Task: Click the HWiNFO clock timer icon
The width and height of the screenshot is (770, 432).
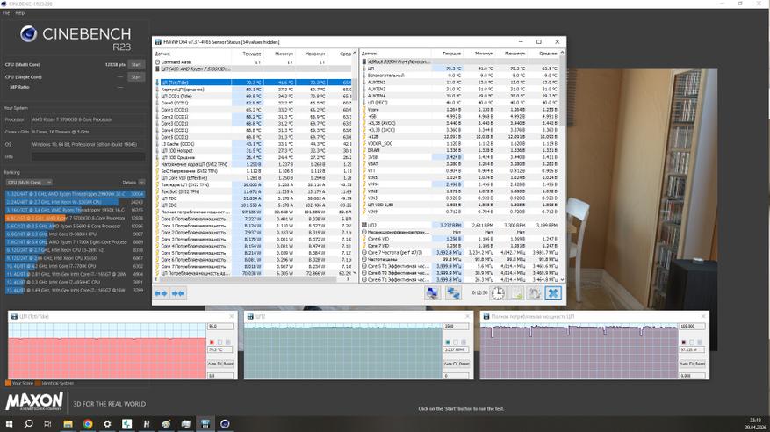Action: click(x=498, y=293)
